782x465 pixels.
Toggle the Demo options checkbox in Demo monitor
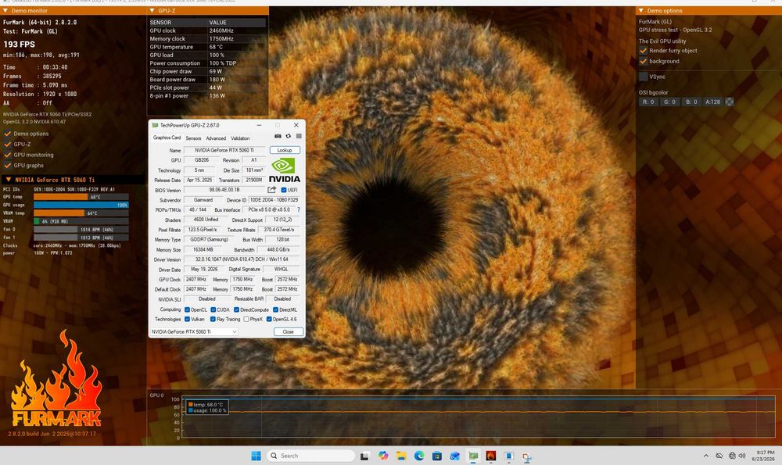pos(8,134)
